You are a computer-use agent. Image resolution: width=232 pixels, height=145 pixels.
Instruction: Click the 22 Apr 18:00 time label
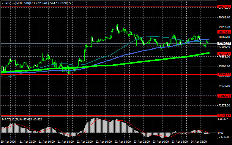[123, 142]
